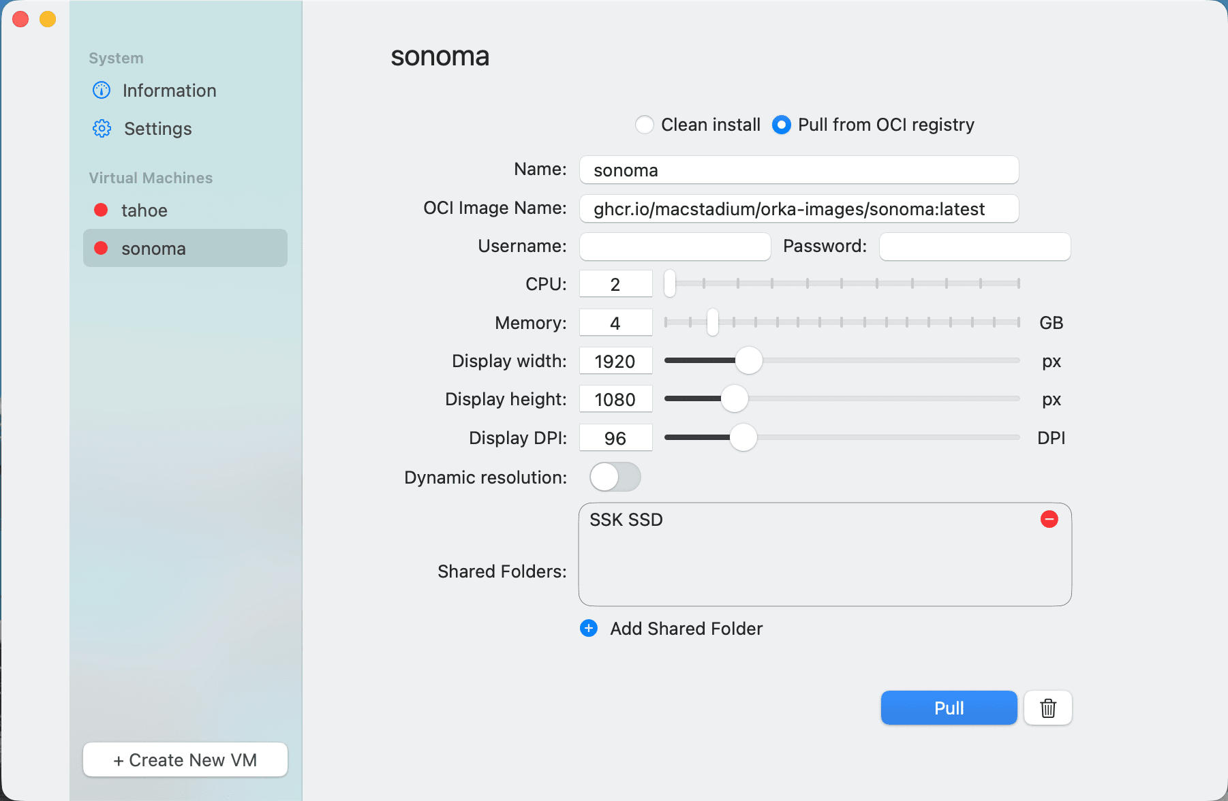This screenshot has height=801, width=1228.
Task: Click into the Password field
Action: pos(974,247)
